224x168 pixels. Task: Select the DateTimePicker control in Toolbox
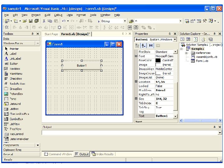[x=21, y=139]
